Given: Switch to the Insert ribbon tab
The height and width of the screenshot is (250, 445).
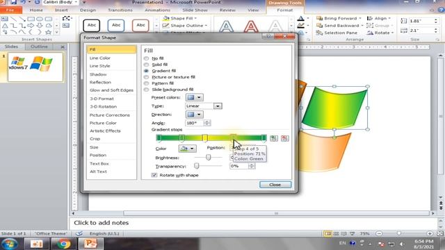Looking at the screenshot, I should click(x=61, y=10).
